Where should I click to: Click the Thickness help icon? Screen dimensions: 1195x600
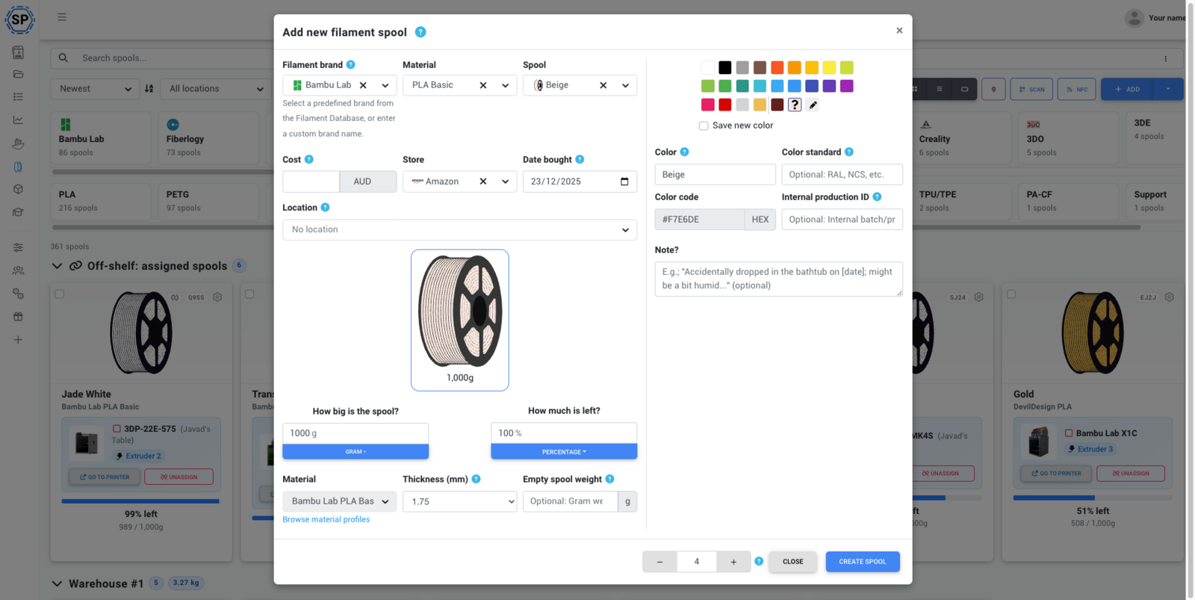click(476, 479)
